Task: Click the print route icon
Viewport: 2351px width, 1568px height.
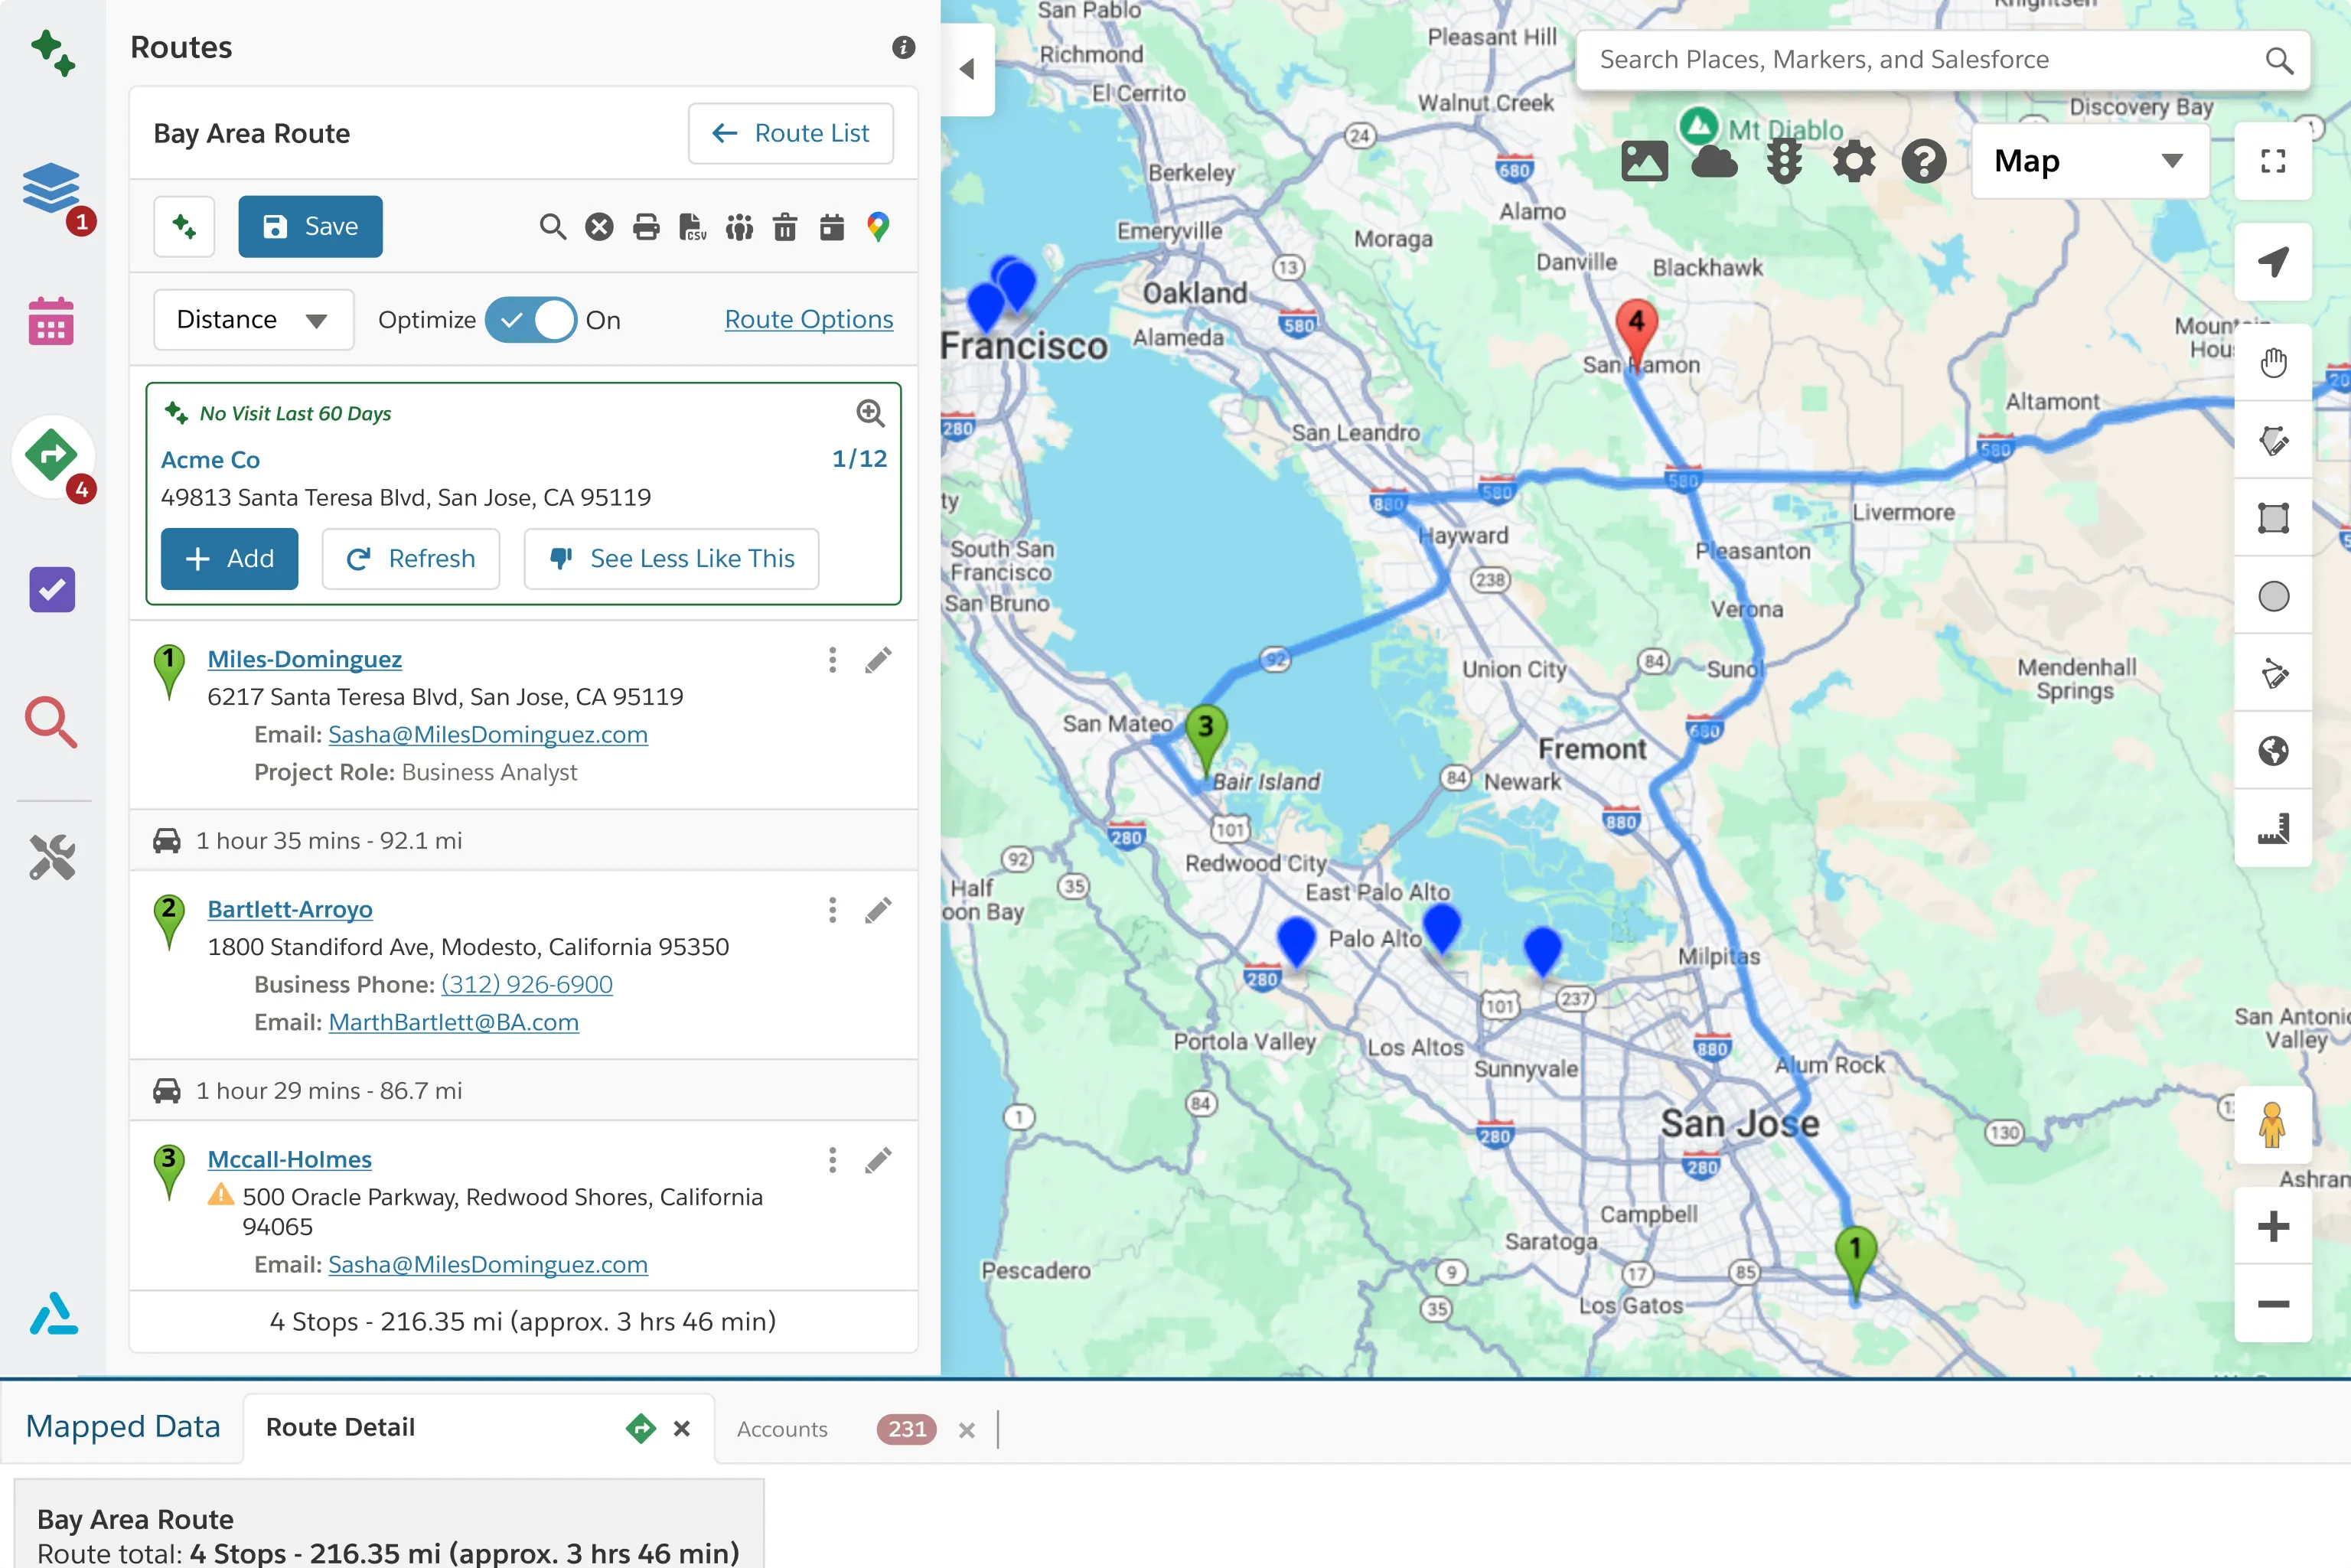Action: [x=646, y=227]
